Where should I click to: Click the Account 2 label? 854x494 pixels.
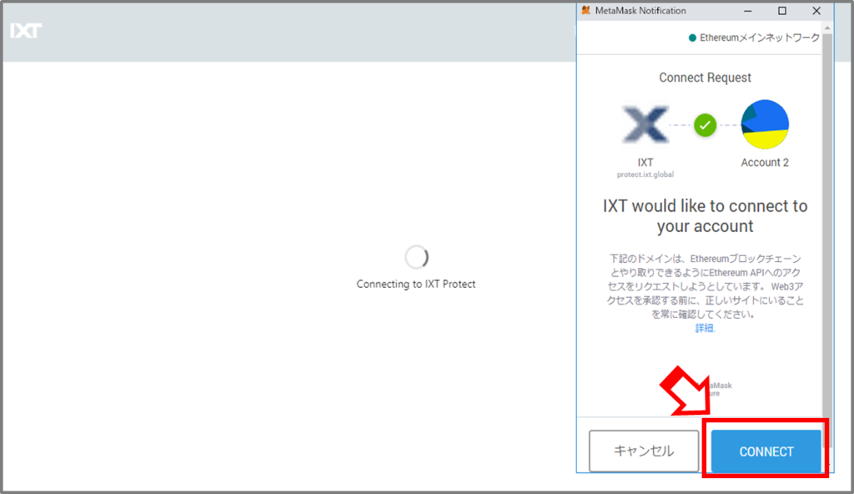pyautogui.click(x=765, y=163)
